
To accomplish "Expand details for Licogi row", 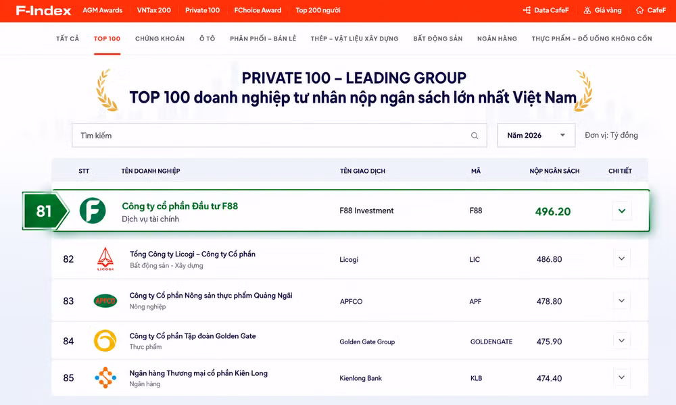I will click(622, 259).
